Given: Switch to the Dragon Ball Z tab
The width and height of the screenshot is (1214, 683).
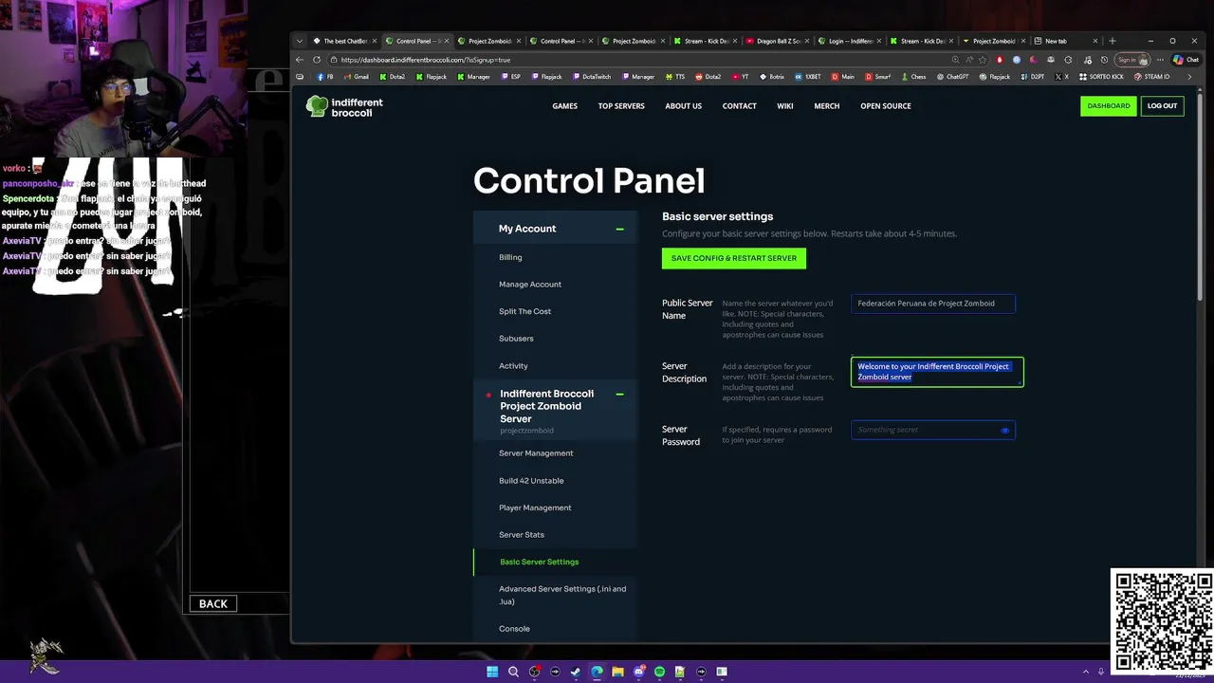Looking at the screenshot, I should pyautogui.click(x=778, y=41).
